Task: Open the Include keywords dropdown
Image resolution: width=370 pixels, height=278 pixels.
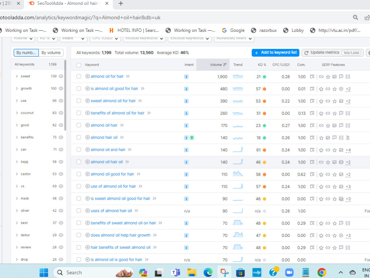Action: pyautogui.click(x=144, y=39)
